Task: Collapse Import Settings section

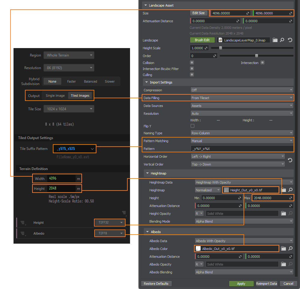Action: (x=147, y=82)
